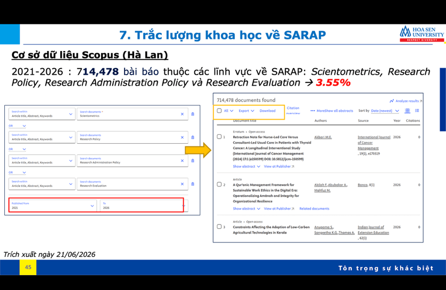
Task: Open the Citation overview option
Action: (x=293, y=110)
